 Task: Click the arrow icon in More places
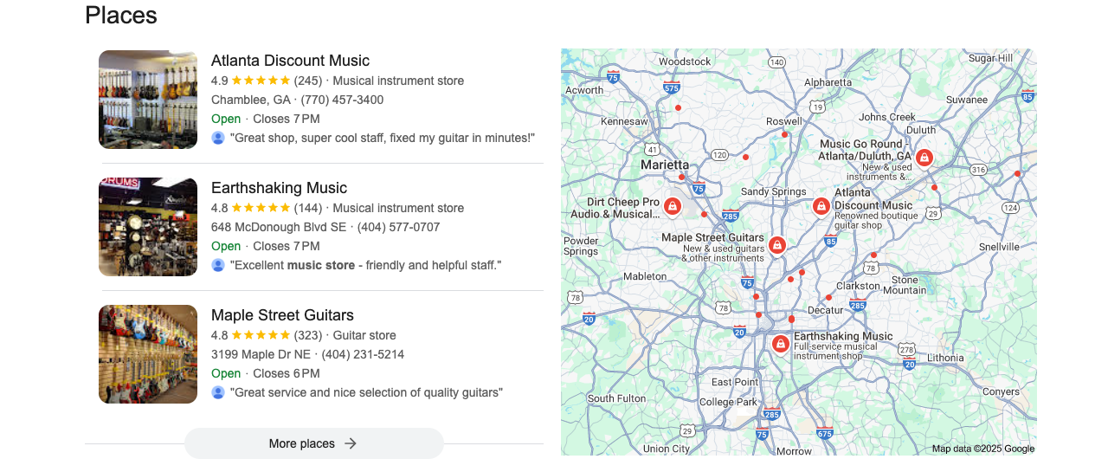point(351,443)
